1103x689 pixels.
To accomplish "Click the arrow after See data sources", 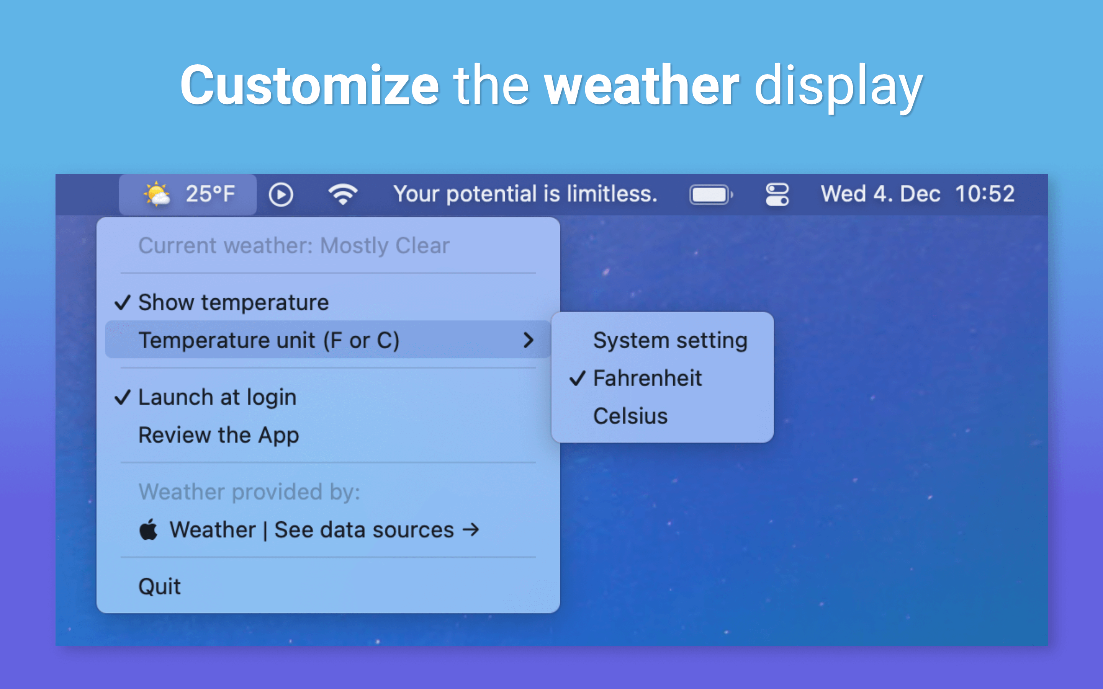I will (x=471, y=529).
